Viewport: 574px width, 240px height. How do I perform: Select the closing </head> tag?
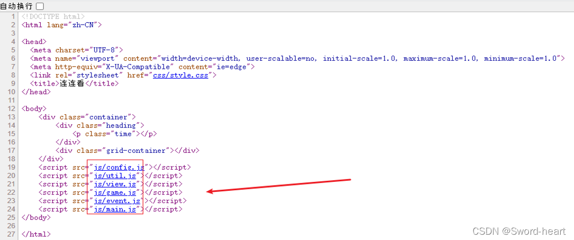pos(36,92)
